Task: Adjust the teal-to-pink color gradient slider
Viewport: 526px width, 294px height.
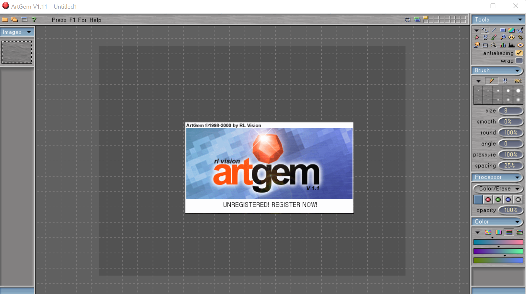Action: 498,242
